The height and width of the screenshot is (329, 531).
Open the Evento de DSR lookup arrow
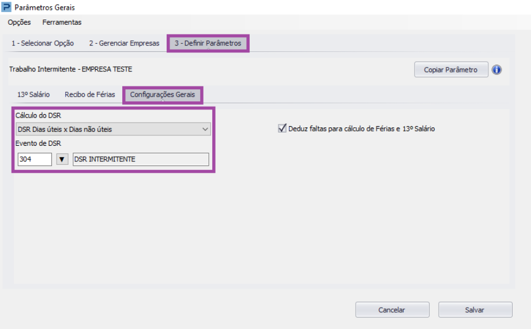point(62,159)
